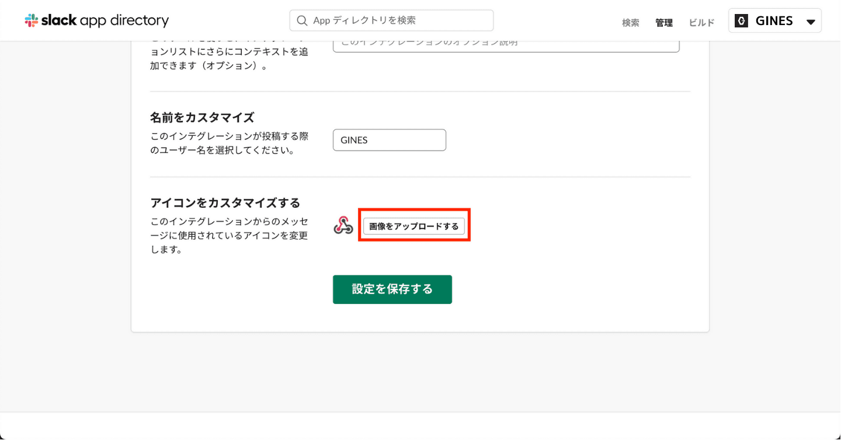Click the GINES username input field
The width and height of the screenshot is (841, 440).
[389, 140]
